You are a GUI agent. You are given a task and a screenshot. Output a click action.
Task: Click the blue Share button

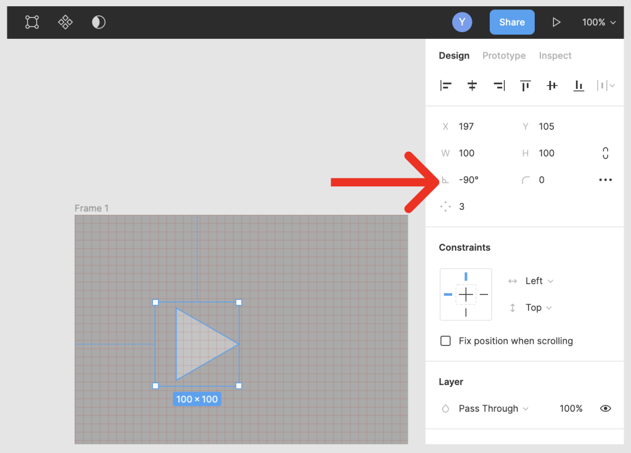pos(512,22)
